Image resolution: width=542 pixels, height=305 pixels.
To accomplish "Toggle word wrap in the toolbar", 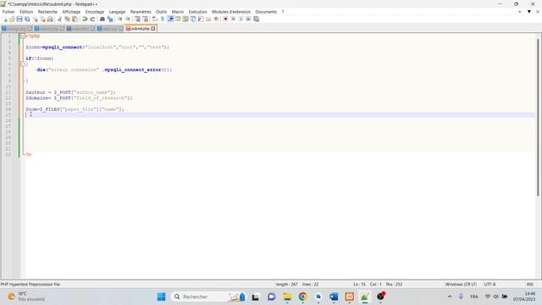I will [x=154, y=19].
